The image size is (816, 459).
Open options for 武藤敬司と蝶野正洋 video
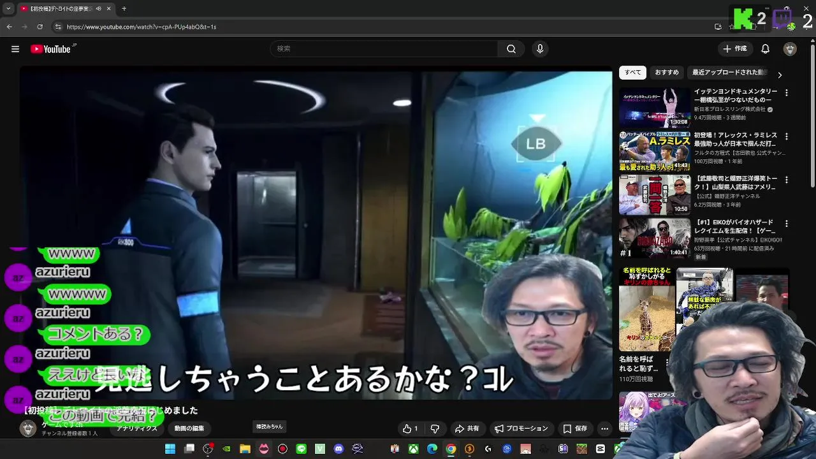786,180
